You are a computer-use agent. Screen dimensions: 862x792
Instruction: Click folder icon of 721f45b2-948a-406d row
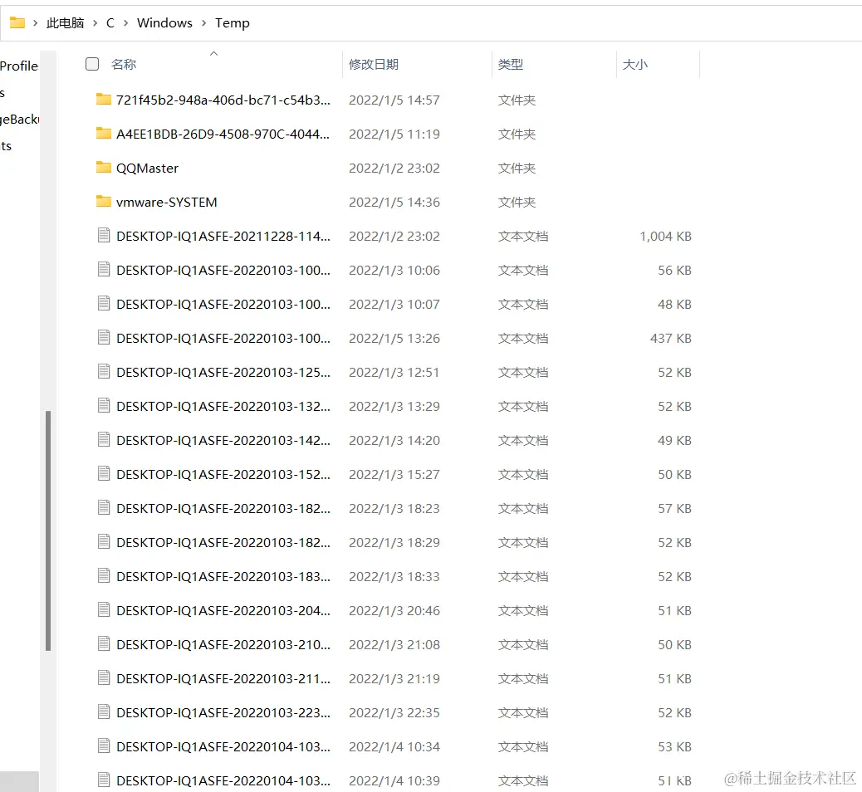click(103, 100)
